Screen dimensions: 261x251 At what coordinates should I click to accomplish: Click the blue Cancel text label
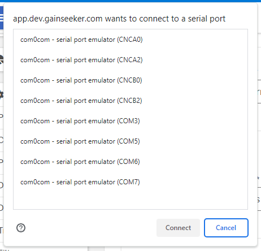[226, 228]
